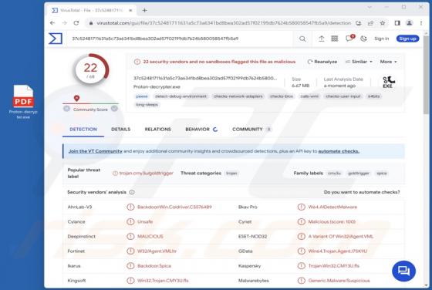This screenshot has width=432, height=290.
Task: Switch to the RELATIONS tab
Action: coord(158,129)
